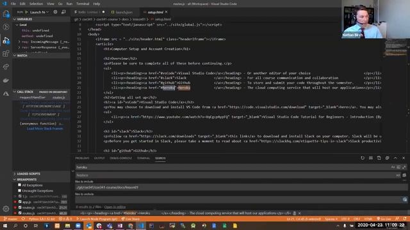
Task: Toggle Match Case in search field
Action: tap(393, 167)
